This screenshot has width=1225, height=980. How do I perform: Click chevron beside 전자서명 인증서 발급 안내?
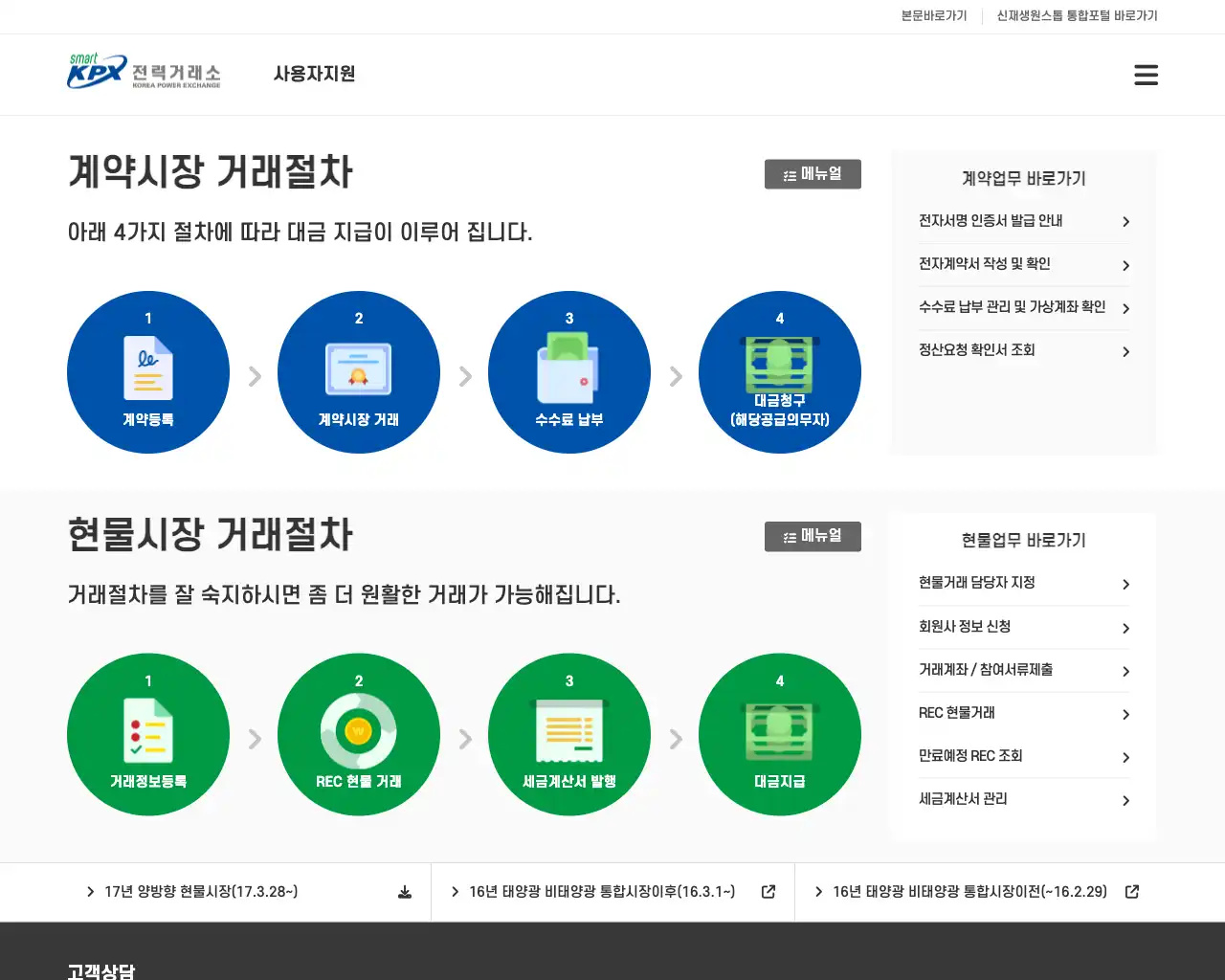coord(1125,222)
